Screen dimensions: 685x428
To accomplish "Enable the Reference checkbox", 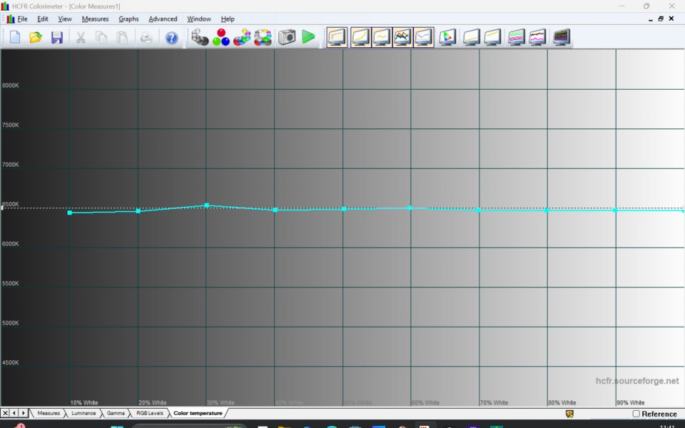I will point(636,414).
